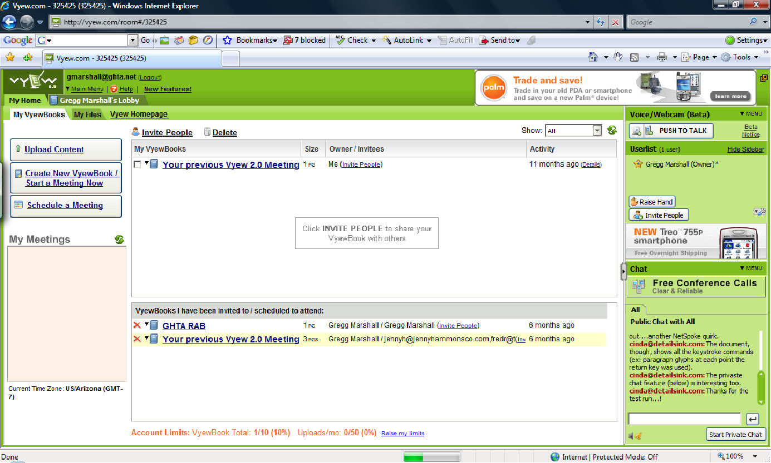Open the Chat MENU dropdown

coord(752,268)
